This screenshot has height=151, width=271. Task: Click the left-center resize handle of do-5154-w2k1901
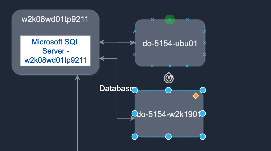tap(135, 113)
